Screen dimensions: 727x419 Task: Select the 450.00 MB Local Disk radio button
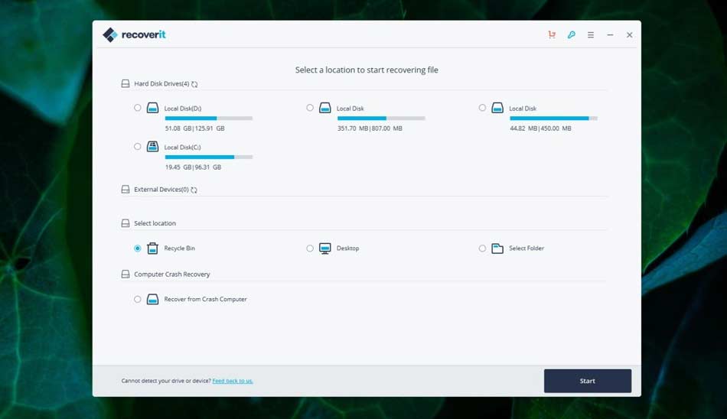[482, 108]
